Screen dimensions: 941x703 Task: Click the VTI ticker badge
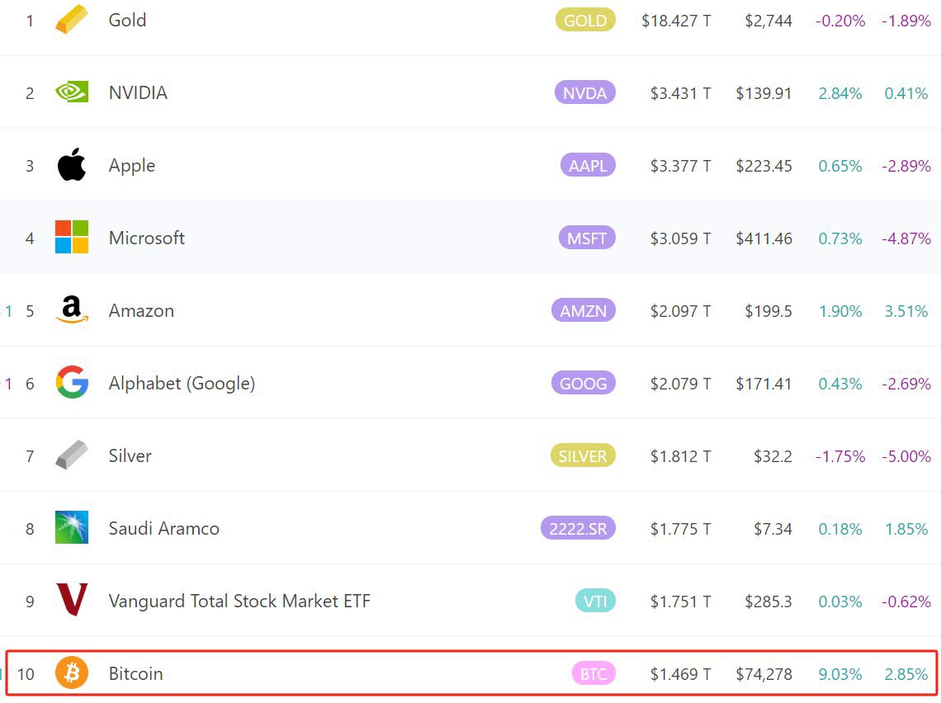[x=595, y=601]
